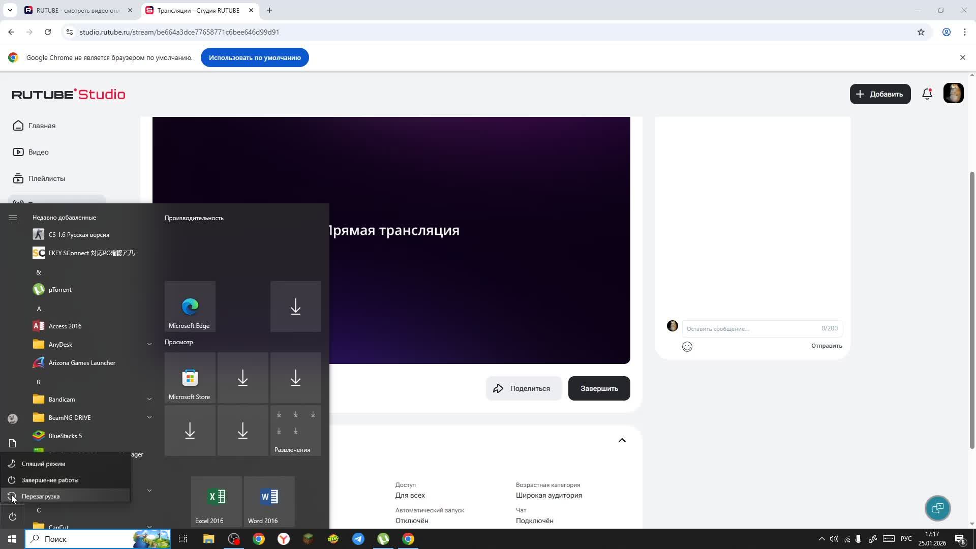Click the support chat floating icon
This screenshot has width=976, height=549.
point(937,508)
